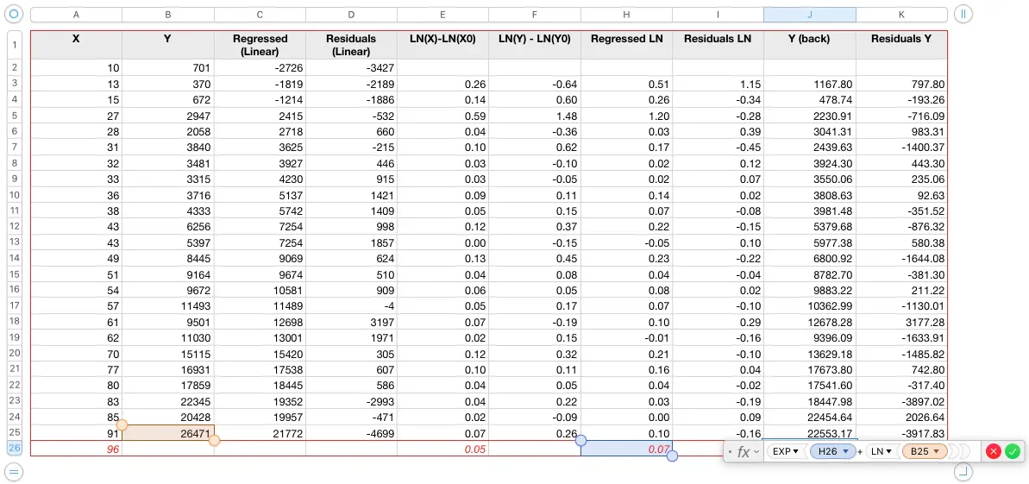Click the 'Residuals LN' header cell
This screenshot has width=1029, height=484.
tap(718, 46)
